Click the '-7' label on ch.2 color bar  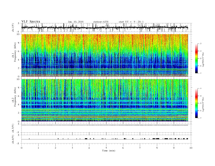(x=200, y=118)
